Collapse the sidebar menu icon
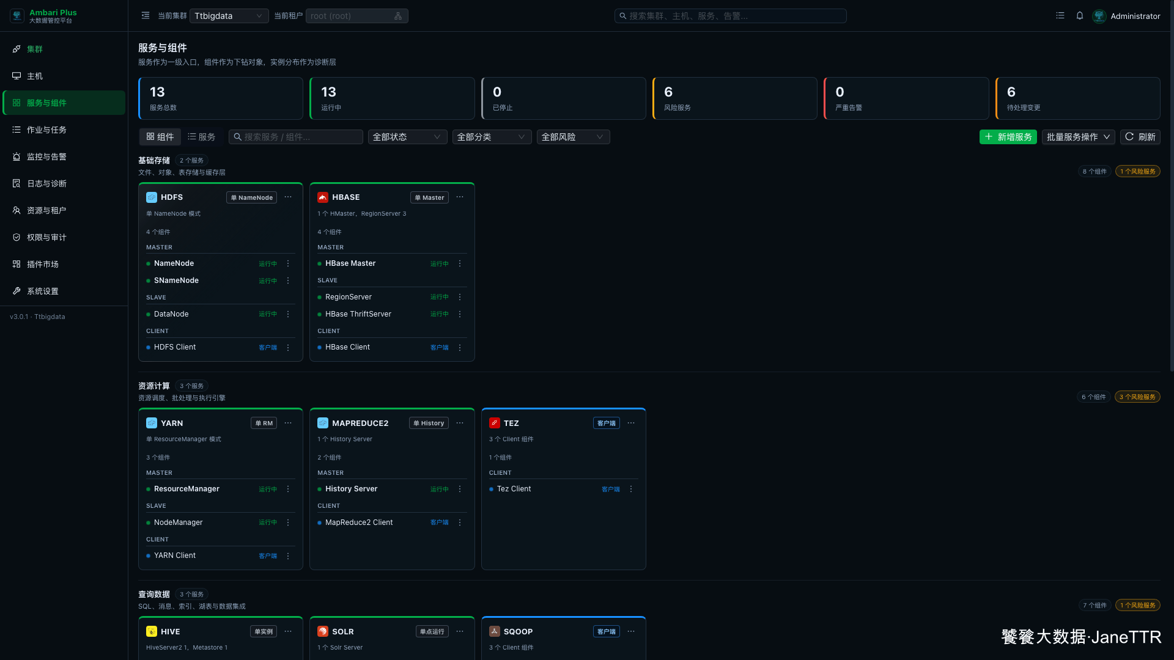 click(146, 16)
